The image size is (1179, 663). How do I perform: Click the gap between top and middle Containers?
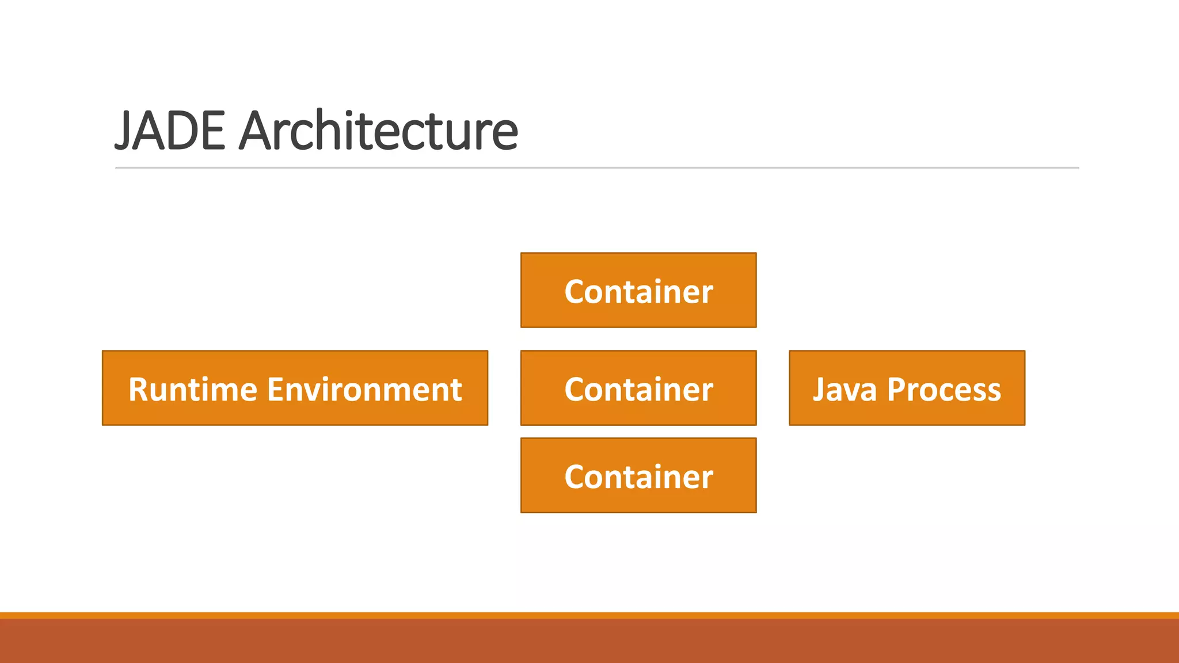click(x=638, y=339)
